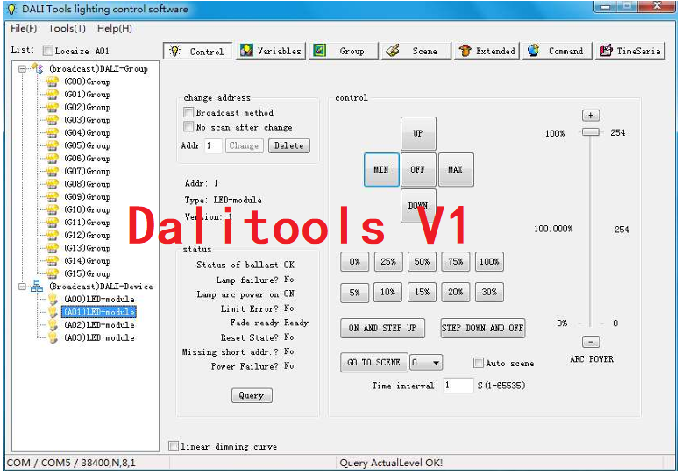682x475 pixels.
Task: Click the ON AND STEP UP button
Action: 382,328
